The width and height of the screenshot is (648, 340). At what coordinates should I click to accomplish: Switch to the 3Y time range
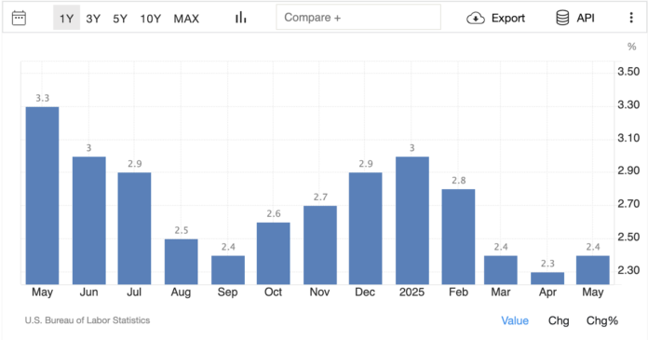tap(93, 19)
